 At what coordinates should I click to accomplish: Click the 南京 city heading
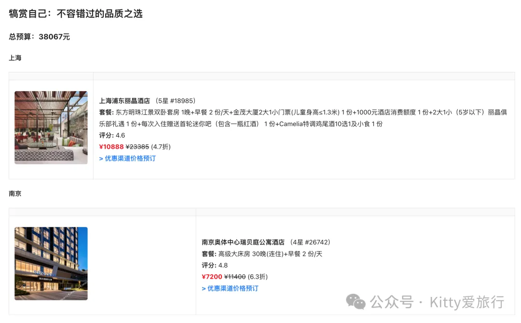(x=15, y=194)
